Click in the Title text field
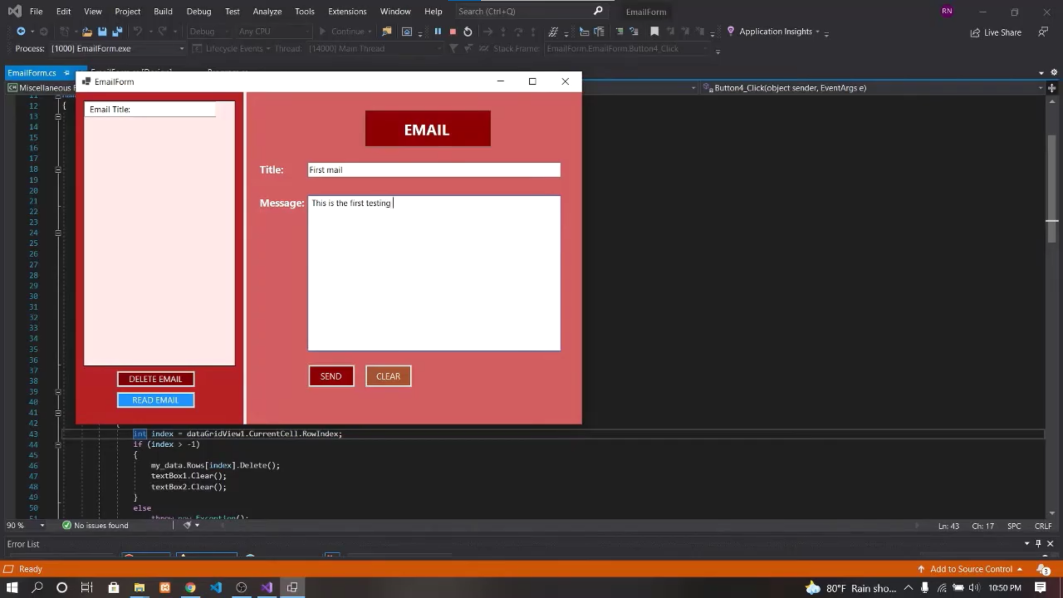This screenshot has height=598, width=1063. [x=434, y=170]
